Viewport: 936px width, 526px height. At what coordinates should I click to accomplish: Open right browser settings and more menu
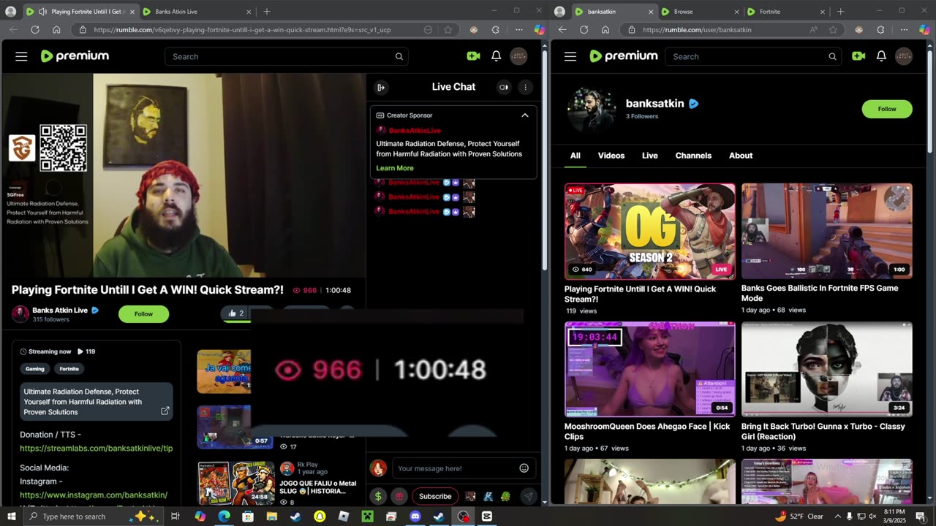(x=904, y=30)
